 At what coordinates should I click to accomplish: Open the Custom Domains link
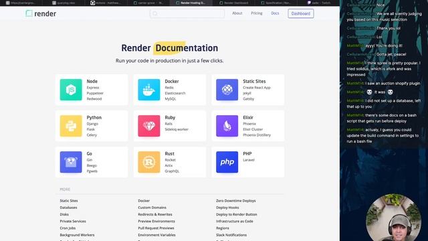(x=152, y=208)
